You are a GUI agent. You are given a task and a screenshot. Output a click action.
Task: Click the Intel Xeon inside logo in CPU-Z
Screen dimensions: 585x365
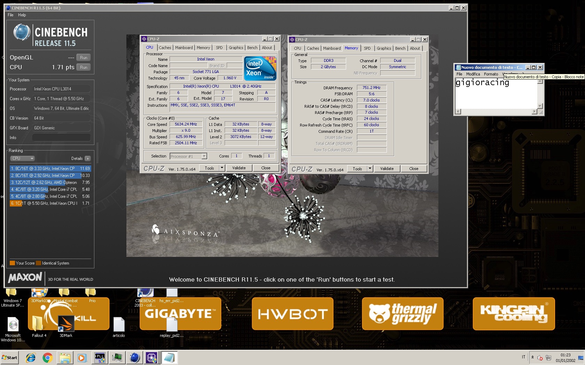(x=260, y=68)
